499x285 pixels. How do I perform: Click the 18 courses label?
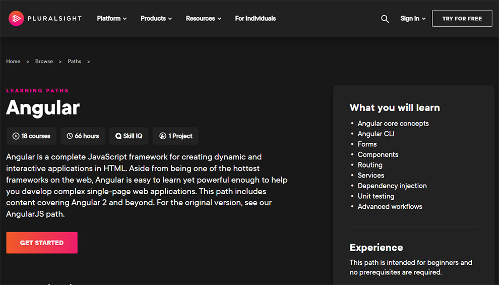click(x=36, y=136)
